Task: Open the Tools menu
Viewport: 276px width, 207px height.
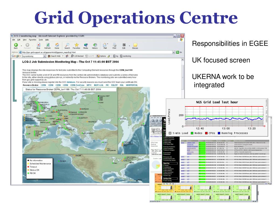Action: tap(41, 40)
